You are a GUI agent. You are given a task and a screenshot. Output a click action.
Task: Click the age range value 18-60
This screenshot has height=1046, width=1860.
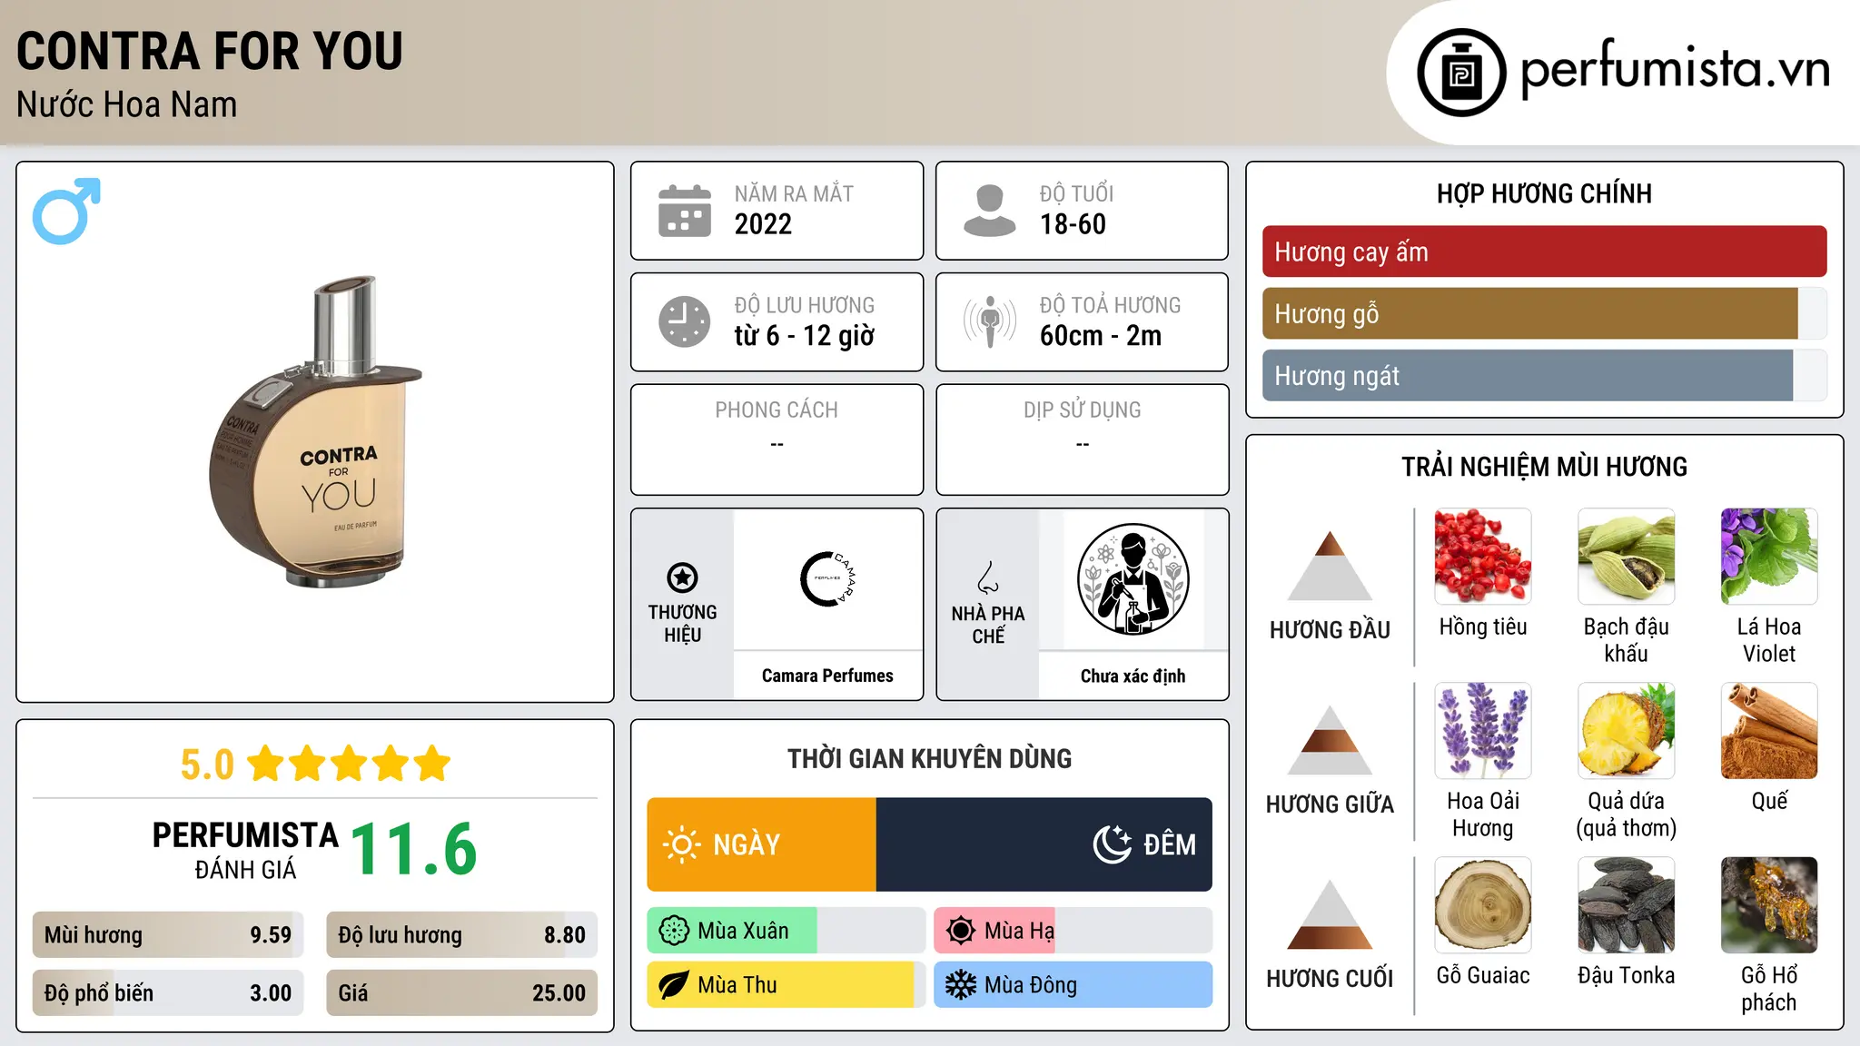(1073, 224)
